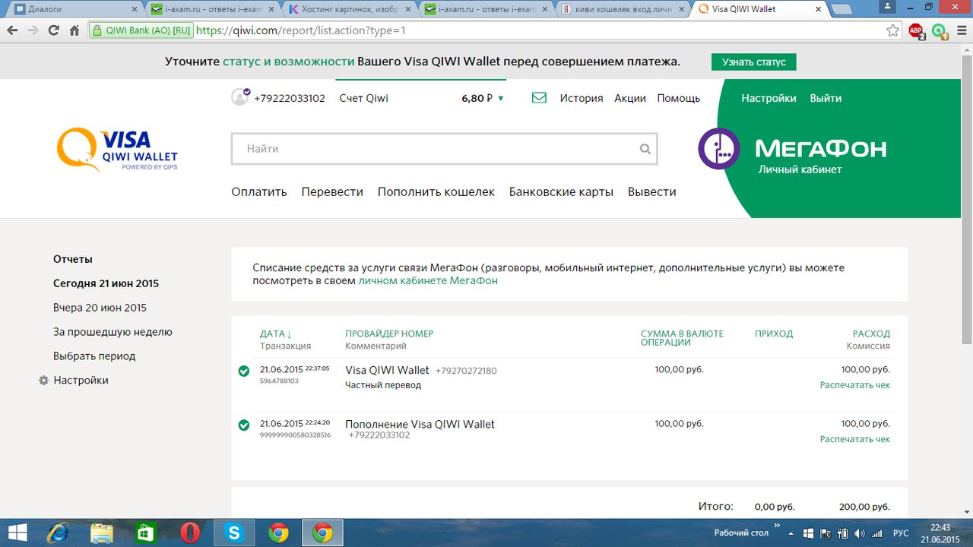Screen dimensions: 973x547
Task: Open Настройки in the green header
Action: point(769,98)
